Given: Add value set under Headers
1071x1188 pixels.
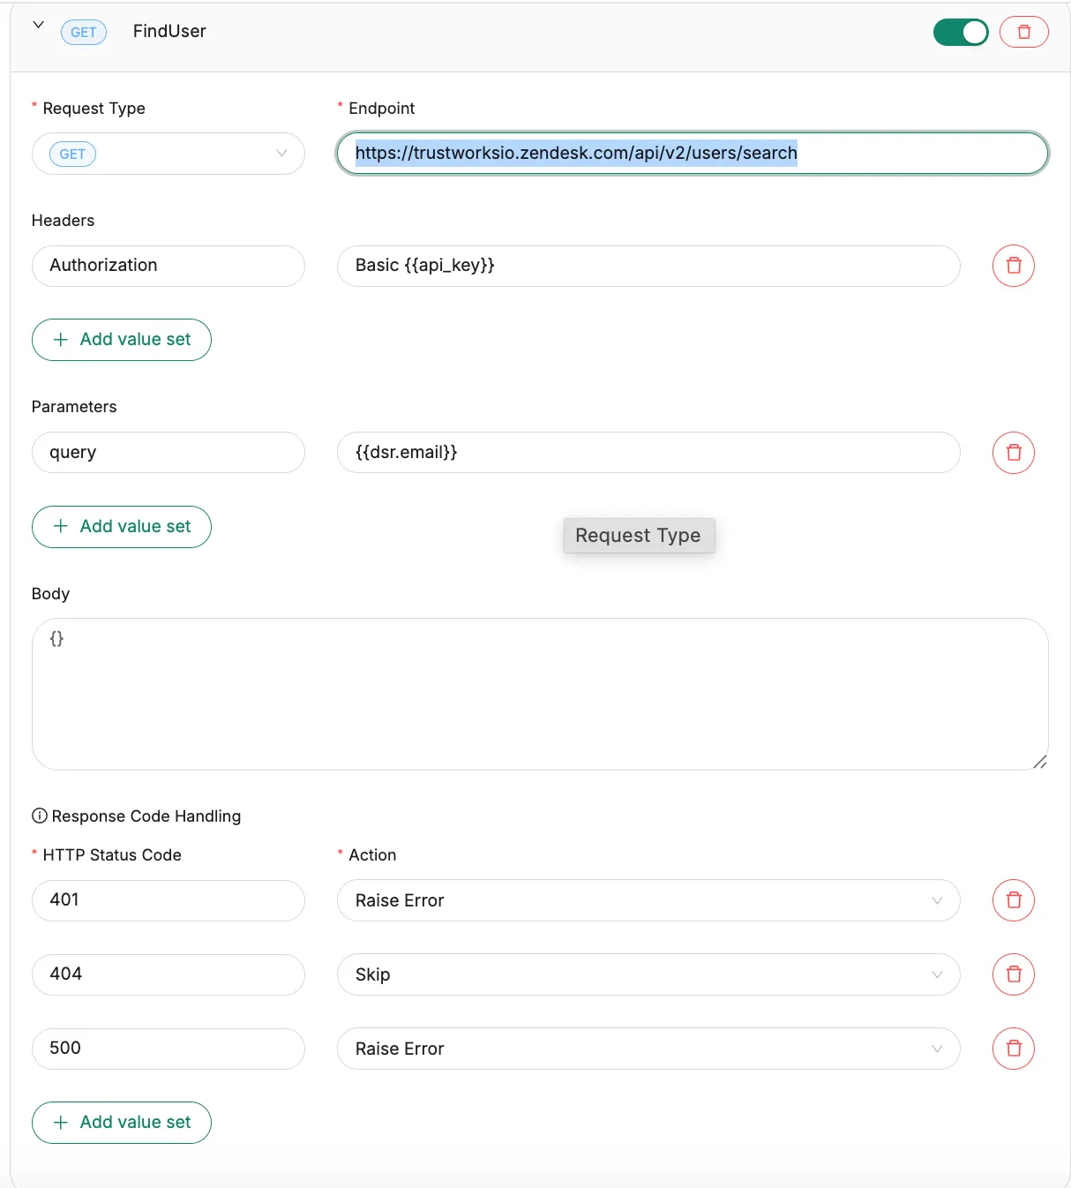Looking at the screenshot, I should coord(122,340).
